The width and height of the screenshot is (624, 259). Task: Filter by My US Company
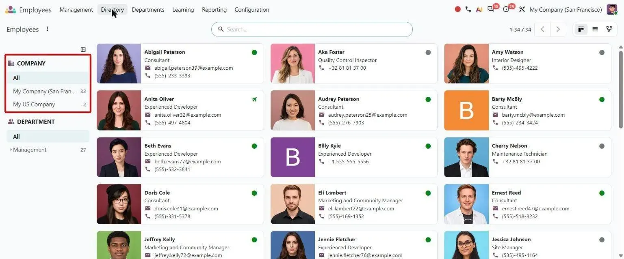pos(48,104)
